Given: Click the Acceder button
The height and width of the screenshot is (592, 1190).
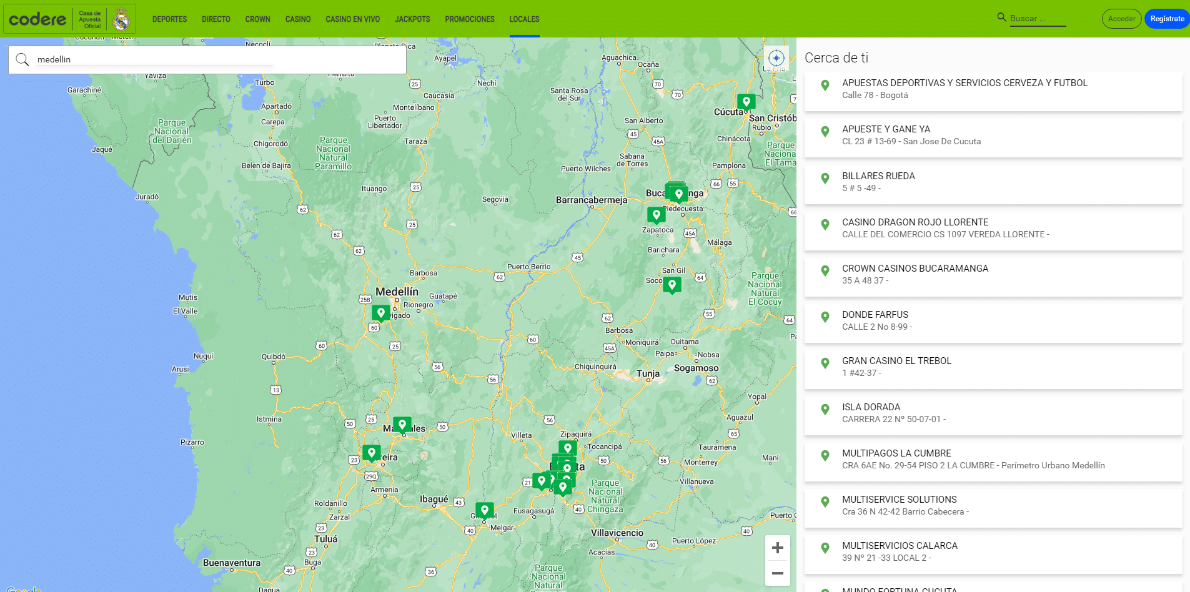Looking at the screenshot, I should click(x=1121, y=18).
